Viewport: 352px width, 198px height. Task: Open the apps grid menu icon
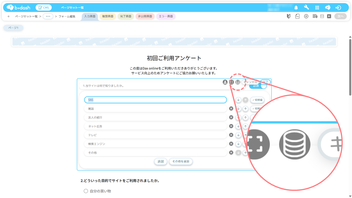(x=317, y=8)
